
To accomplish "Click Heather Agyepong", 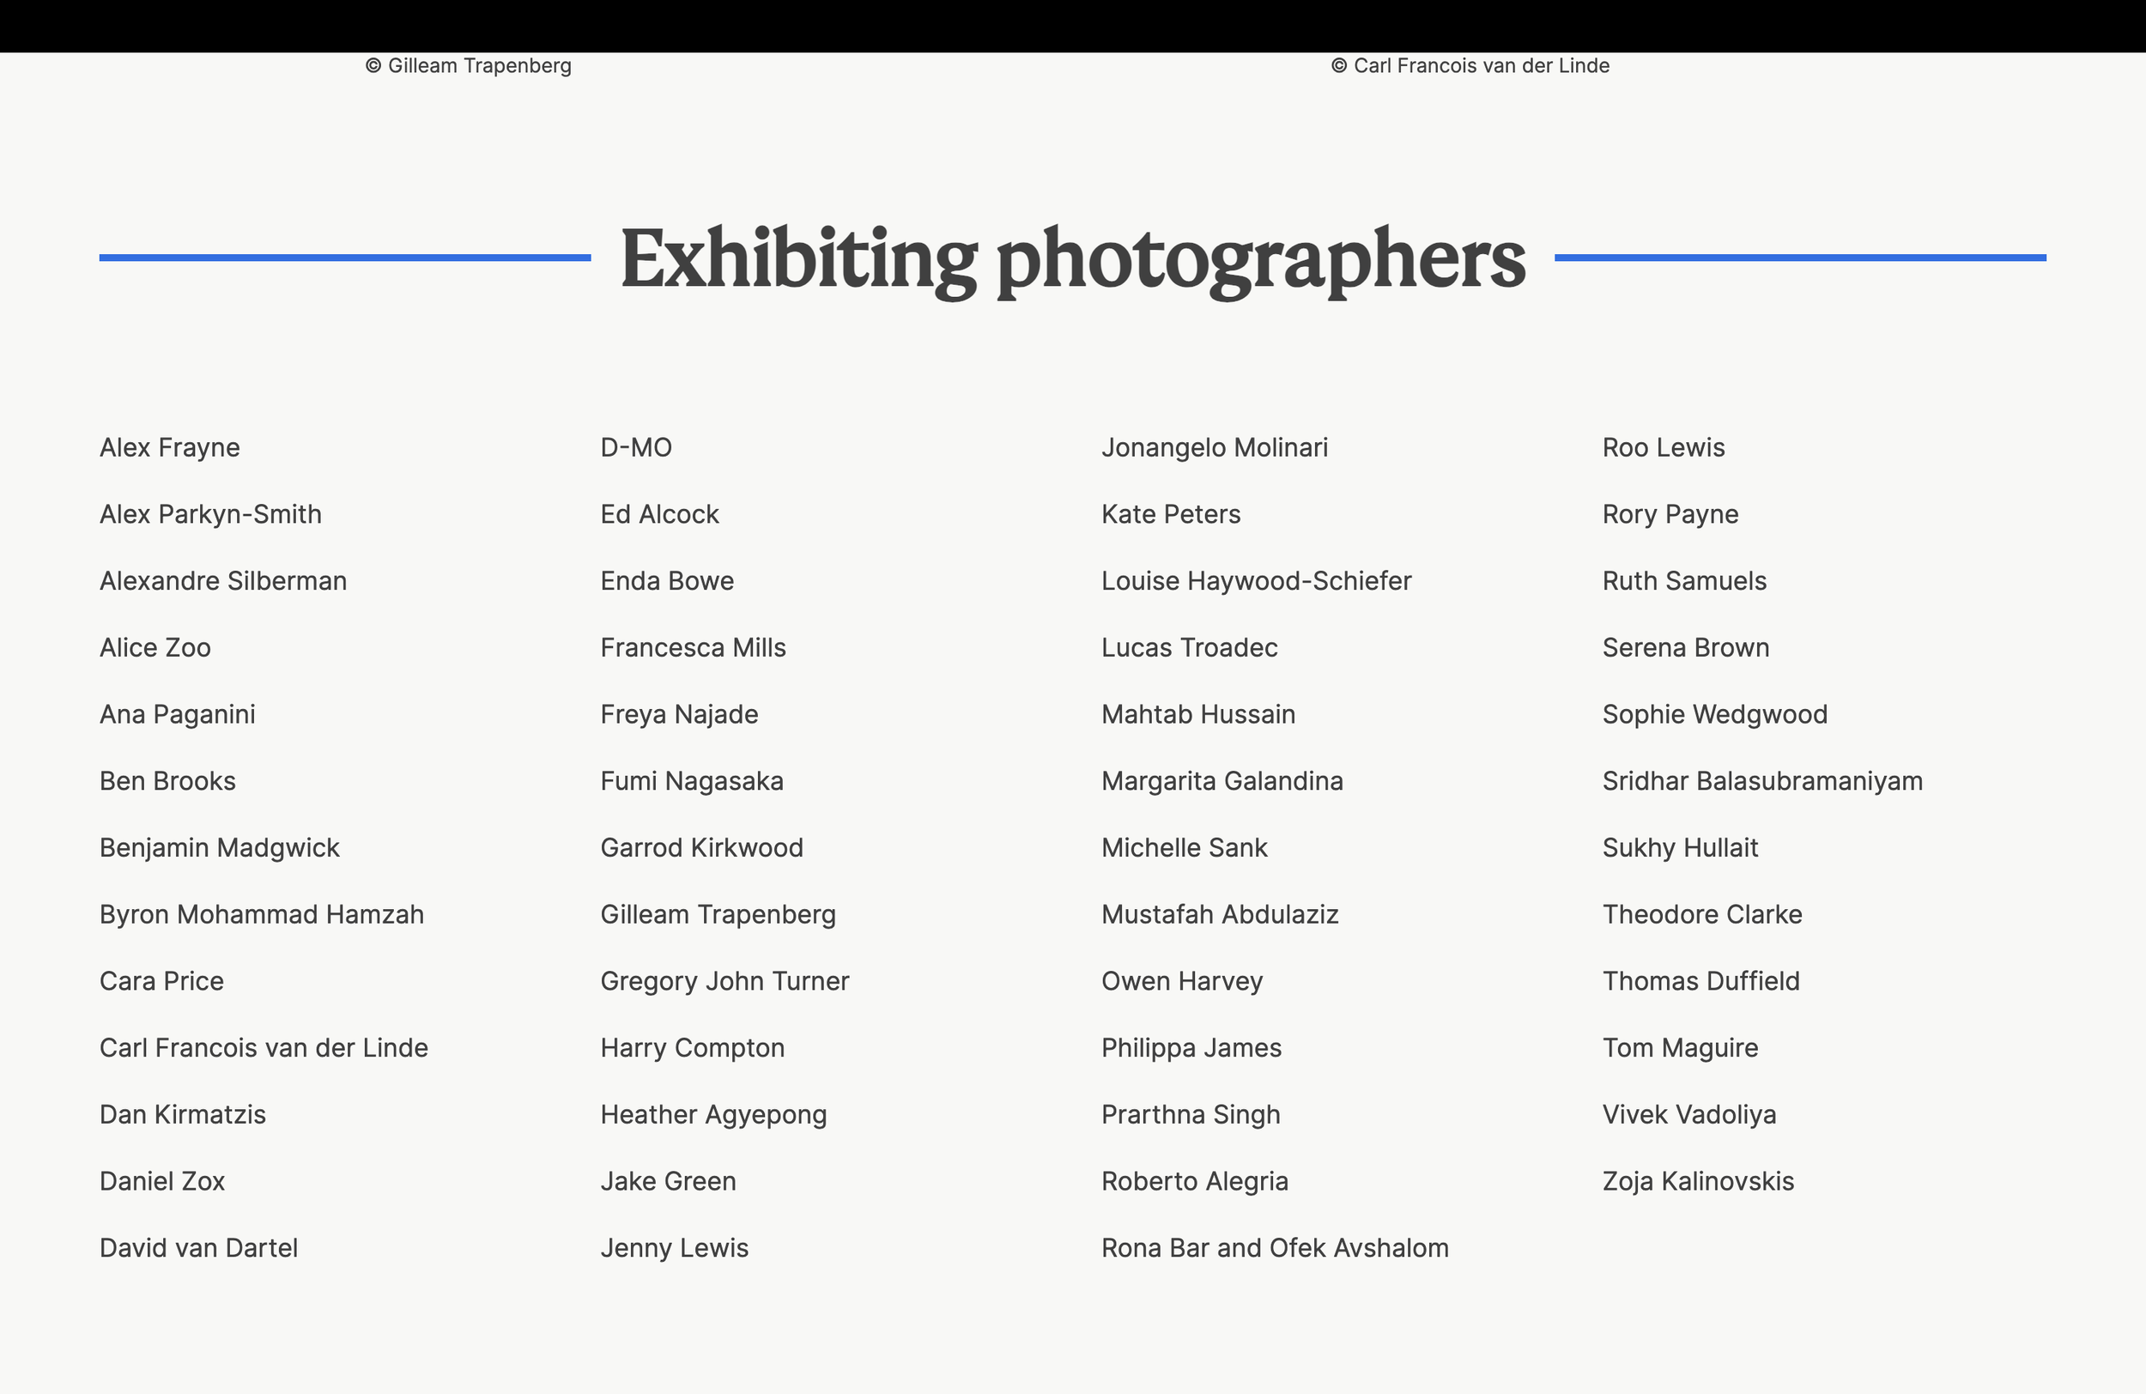I will click(713, 1115).
